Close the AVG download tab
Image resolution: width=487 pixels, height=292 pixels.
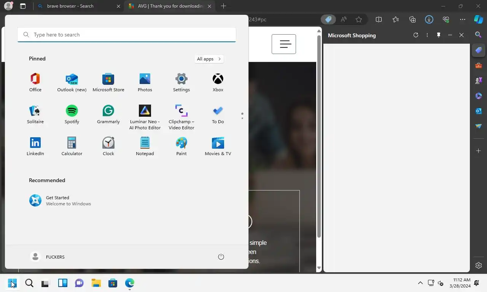[x=210, y=6]
